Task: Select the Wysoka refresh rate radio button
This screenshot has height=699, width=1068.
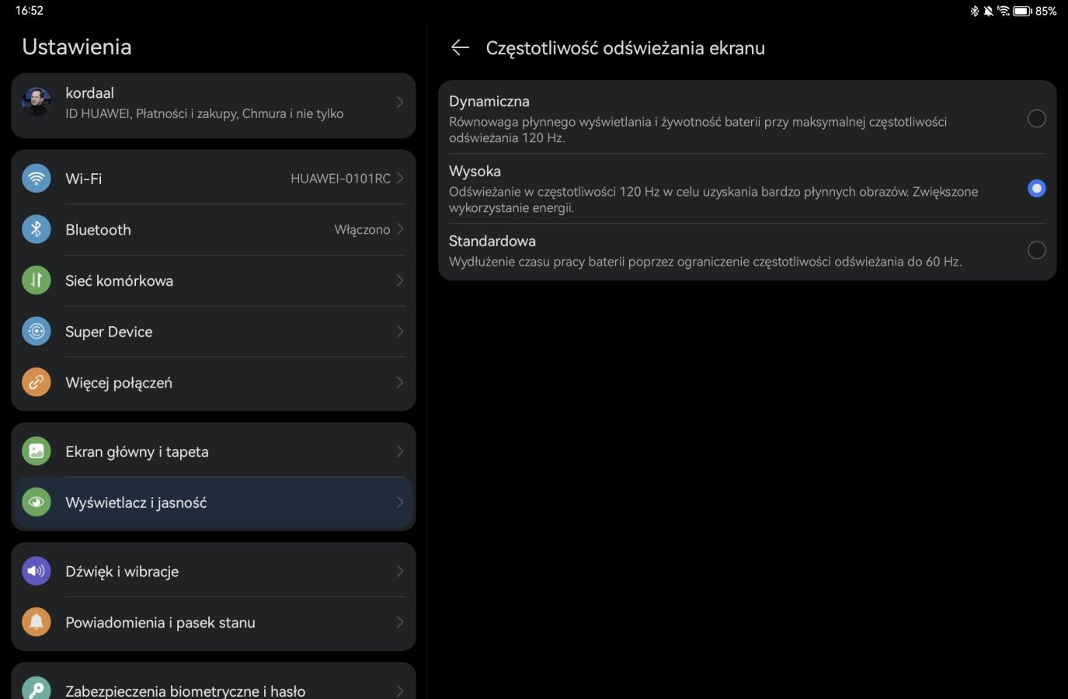Action: click(1036, 189)
